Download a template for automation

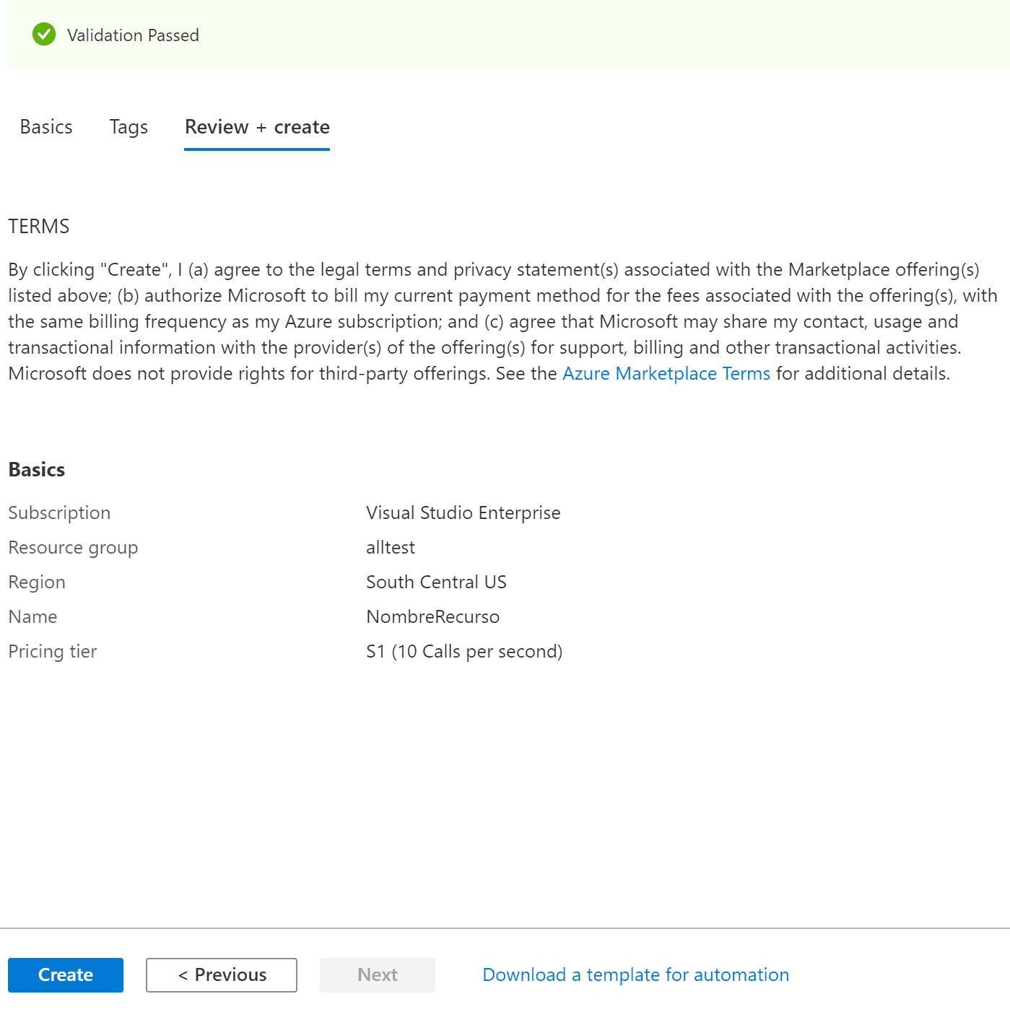click(x=636, y=974)
